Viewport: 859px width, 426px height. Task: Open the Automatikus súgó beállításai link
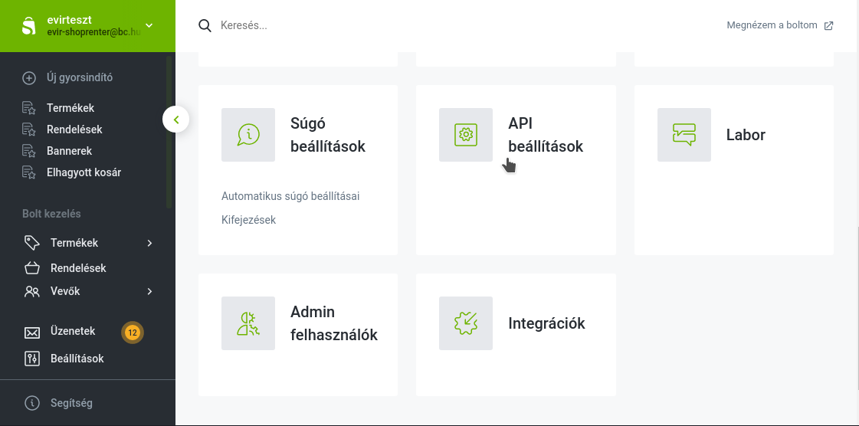tap(290, 196)
